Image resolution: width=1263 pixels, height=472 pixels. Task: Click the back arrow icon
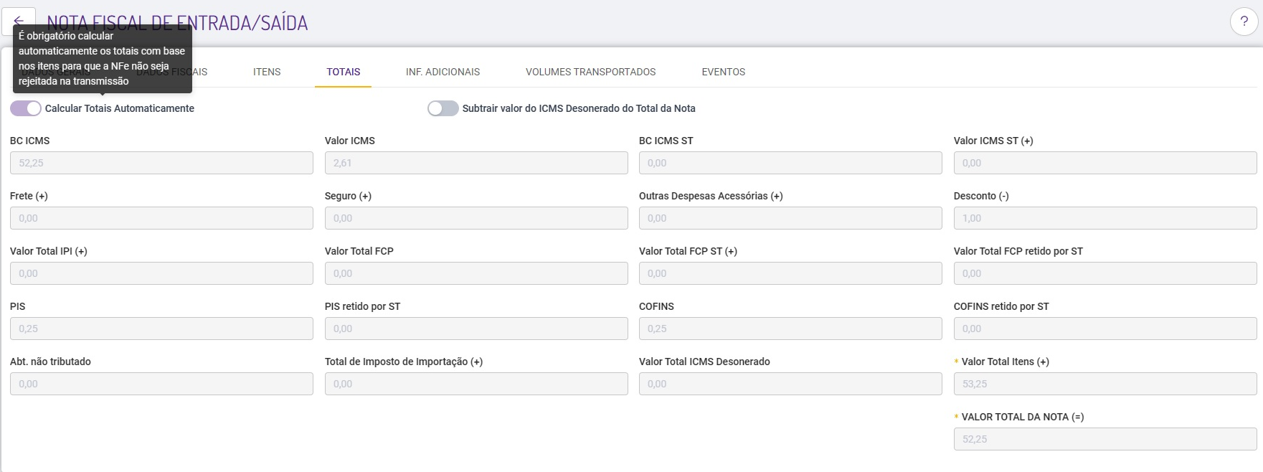19,21
